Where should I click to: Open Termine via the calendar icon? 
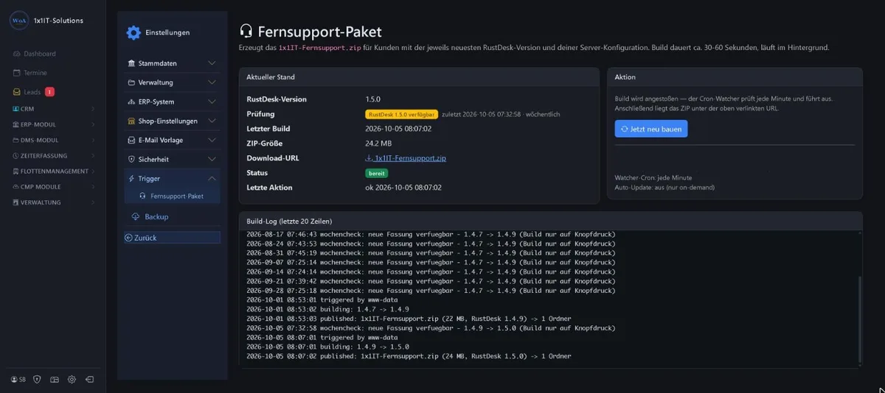point(17,73)
